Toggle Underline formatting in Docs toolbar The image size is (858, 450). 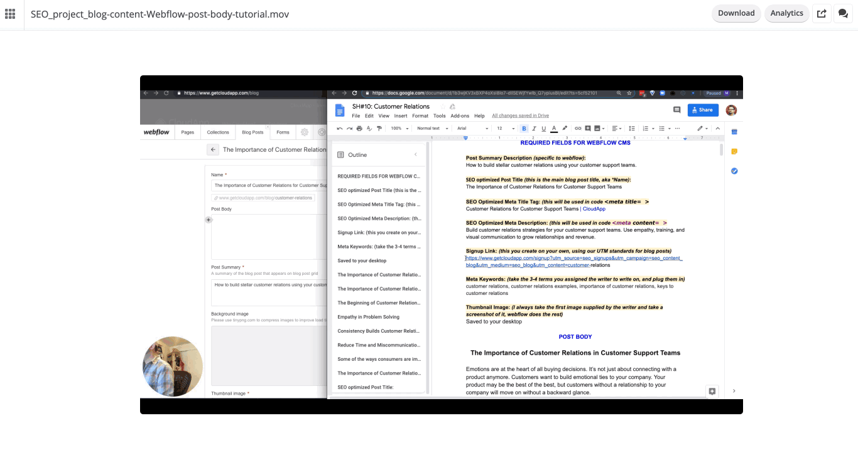click(543, 128)
